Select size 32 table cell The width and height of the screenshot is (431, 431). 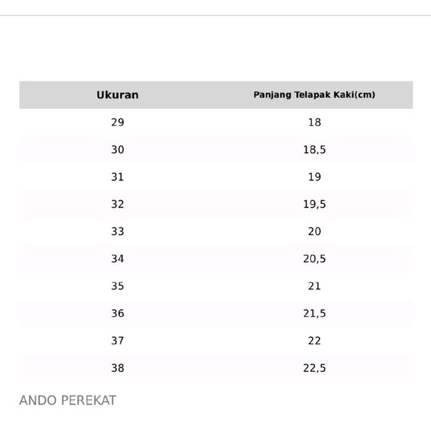click(x=118, y=204)
